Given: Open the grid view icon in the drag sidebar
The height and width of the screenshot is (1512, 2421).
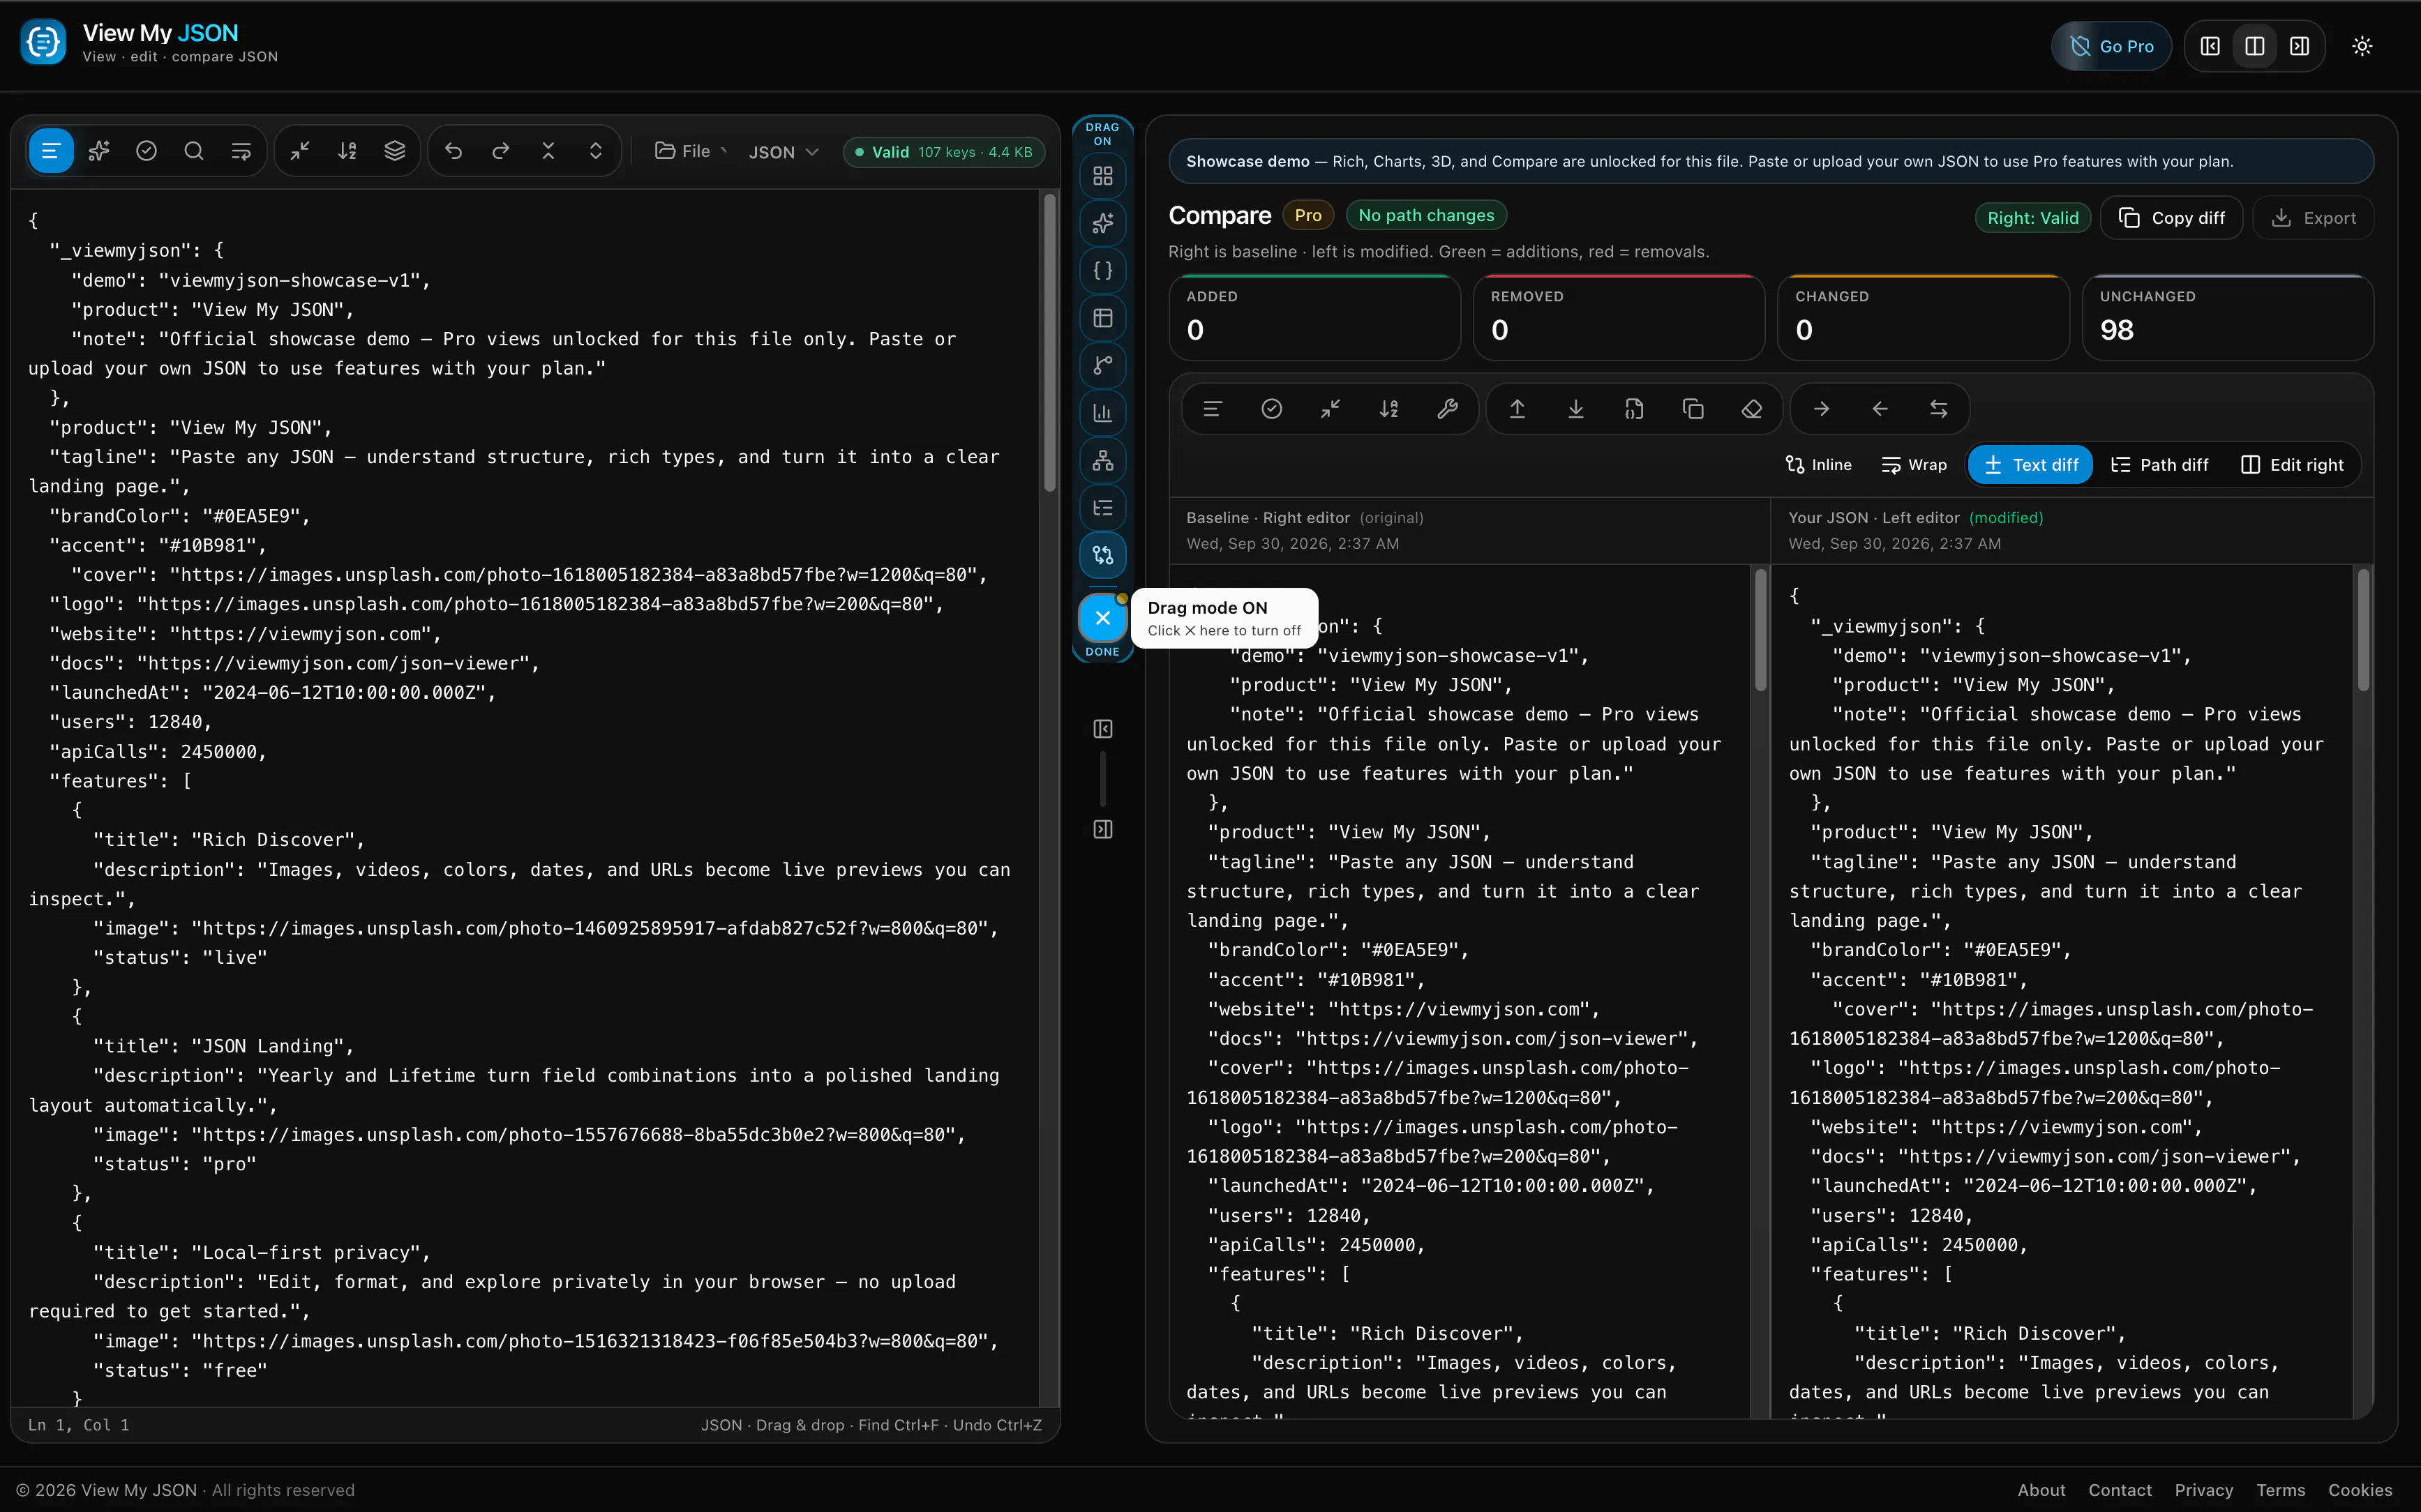Looking at the screenshot, I should [x=1102, y=176].
